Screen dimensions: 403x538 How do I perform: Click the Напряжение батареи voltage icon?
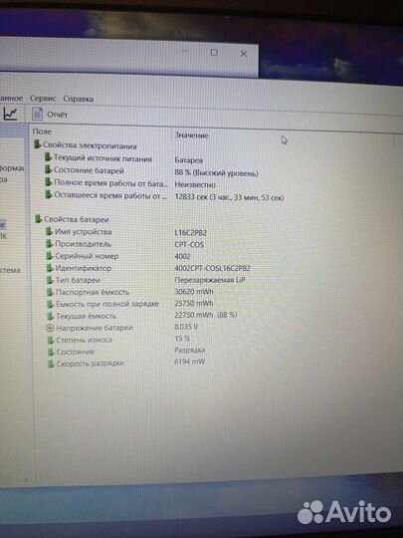point(50,328)
